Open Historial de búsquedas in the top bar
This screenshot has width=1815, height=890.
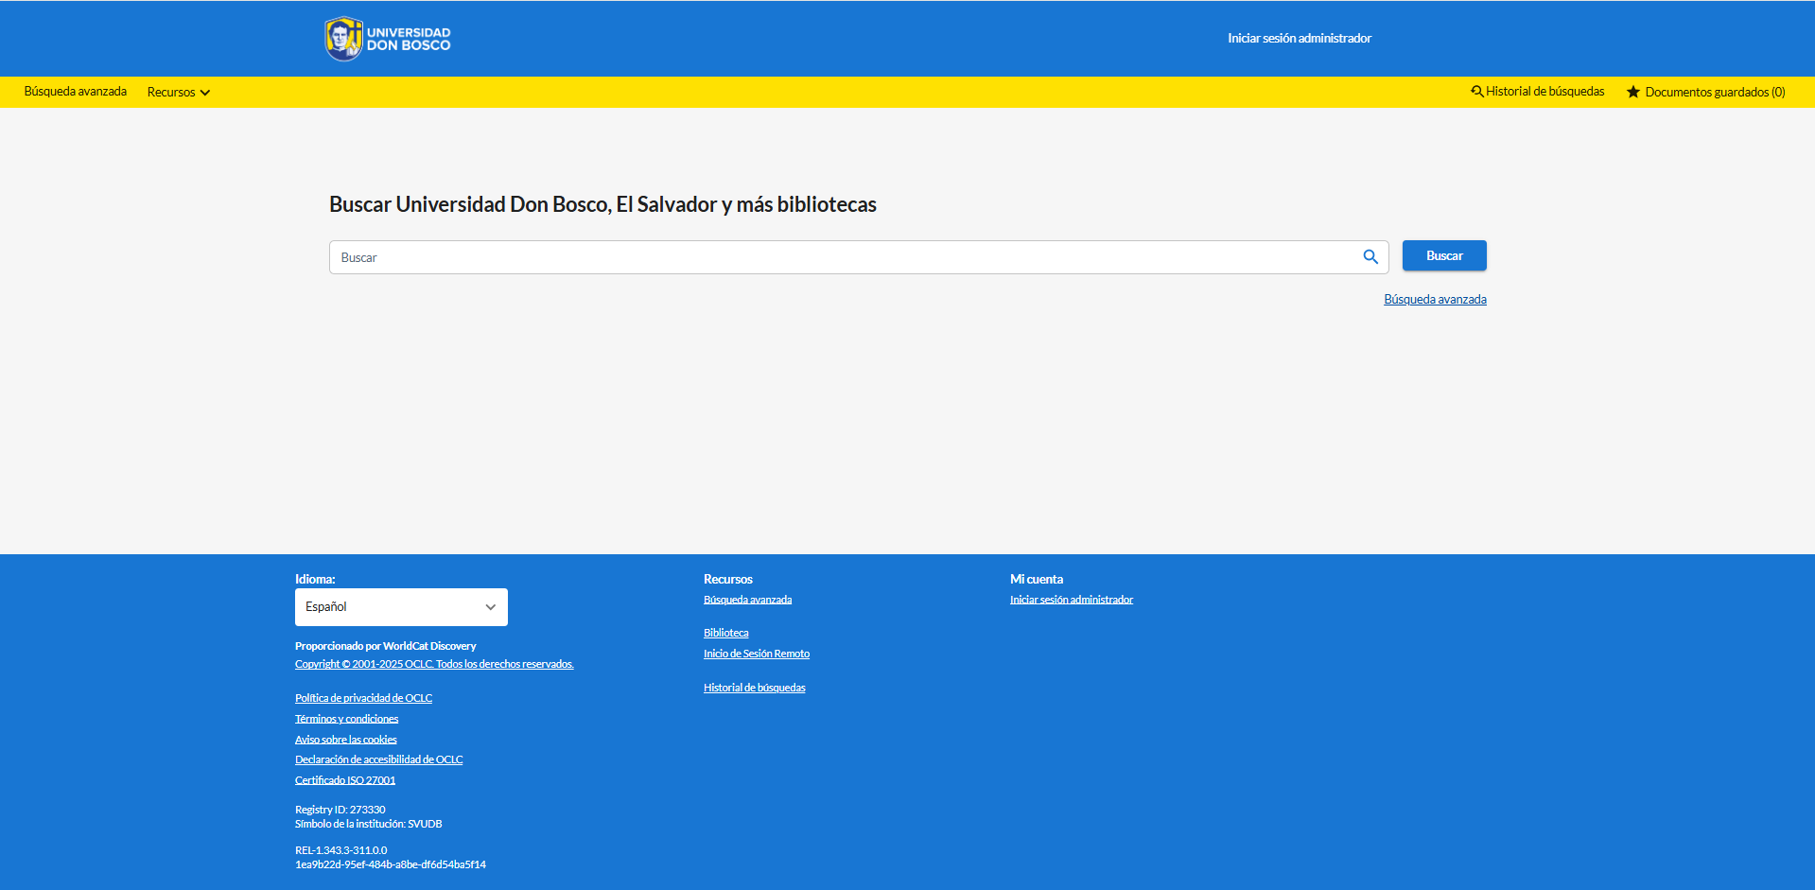tap(1544, 92)
